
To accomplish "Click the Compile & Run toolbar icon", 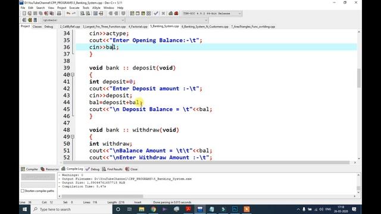I will tap(143, 14).
